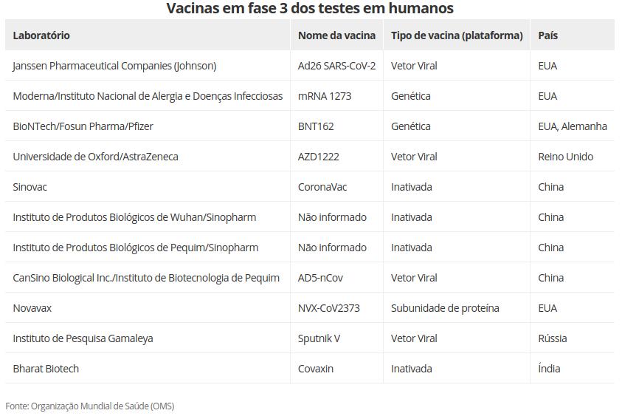Click the table title heading text
622x416 pixels.
(310, 9)
